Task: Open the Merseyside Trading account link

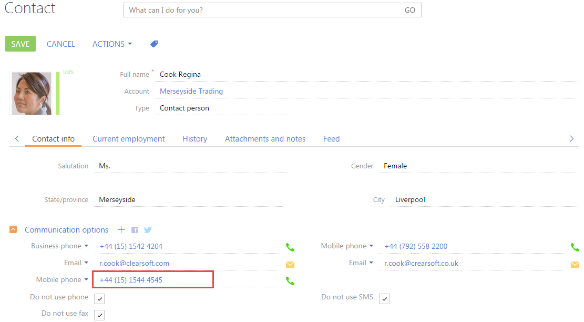Action: pos(191,92)
